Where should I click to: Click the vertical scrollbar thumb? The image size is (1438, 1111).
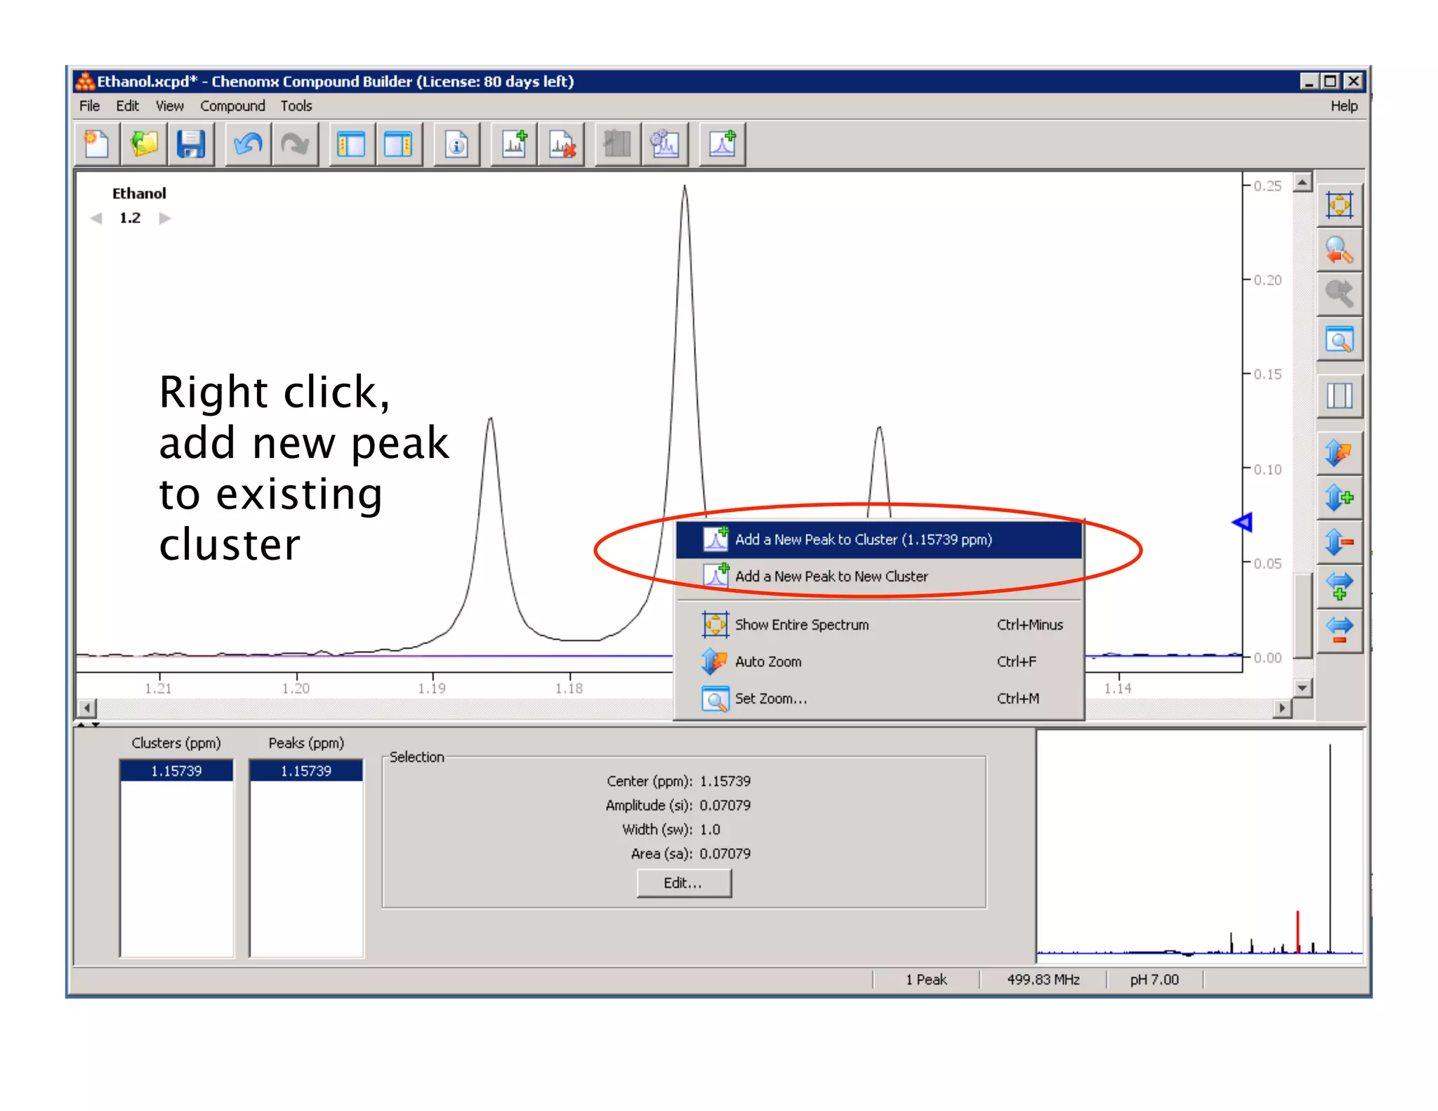tap(1302, 616)
